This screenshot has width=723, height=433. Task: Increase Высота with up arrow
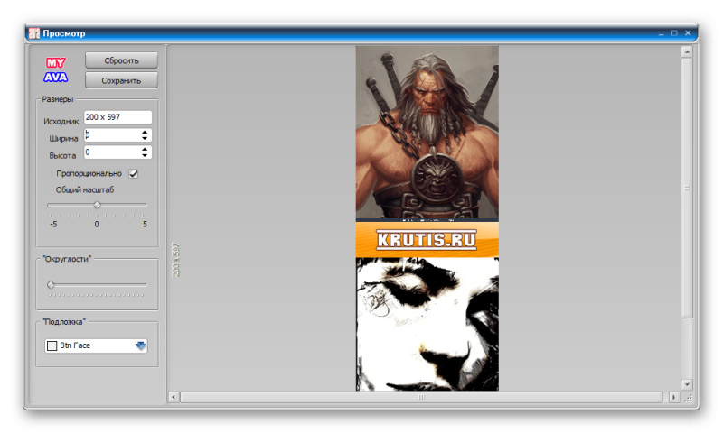tap(145, 150)
